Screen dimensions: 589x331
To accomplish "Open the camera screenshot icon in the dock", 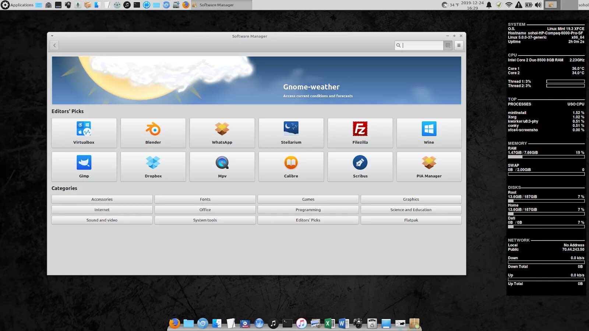I will point(358,323).
